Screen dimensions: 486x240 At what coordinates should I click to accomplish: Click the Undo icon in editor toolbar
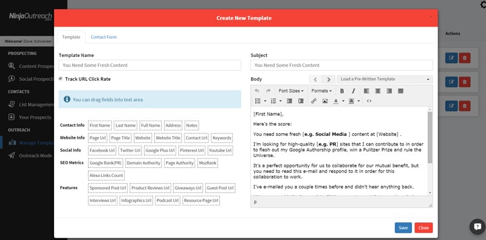[256, 91]
